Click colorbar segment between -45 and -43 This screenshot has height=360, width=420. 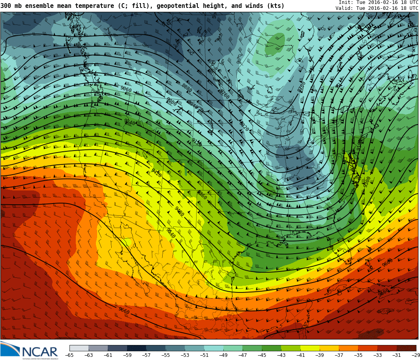coord(272,348)
